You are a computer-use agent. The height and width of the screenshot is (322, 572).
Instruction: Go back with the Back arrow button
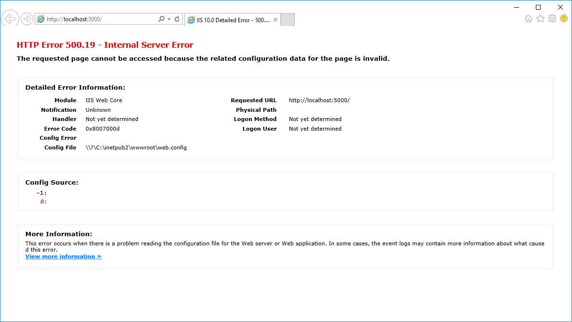point(10,18)
